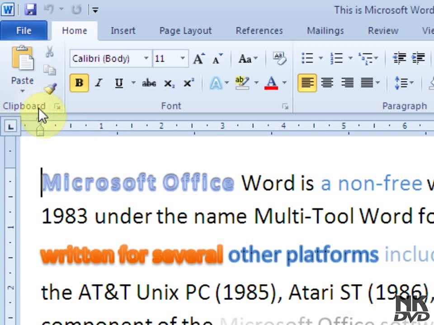Switch to the References tab
Image resolution: width=434 pixels, height=325 pixels.
pyautogui.click(x=259, y=30)
